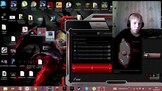Select the Portal 2 desktop shortcut
Image resolution: width=162 pixels, height=91 pixels.
pyautogui.click(x=53, y=19)
